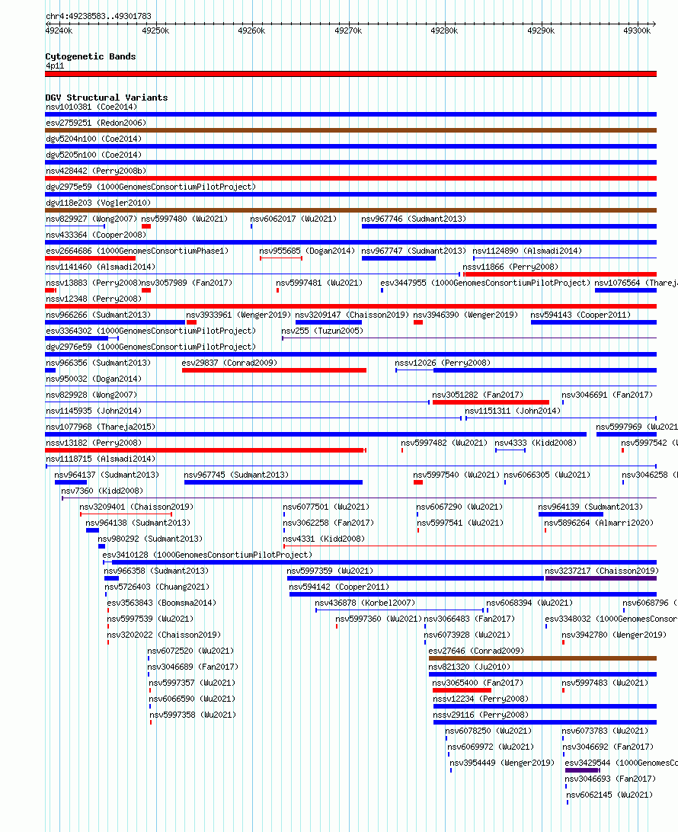Click the 4p11 cytogenetic band bar

350,74
